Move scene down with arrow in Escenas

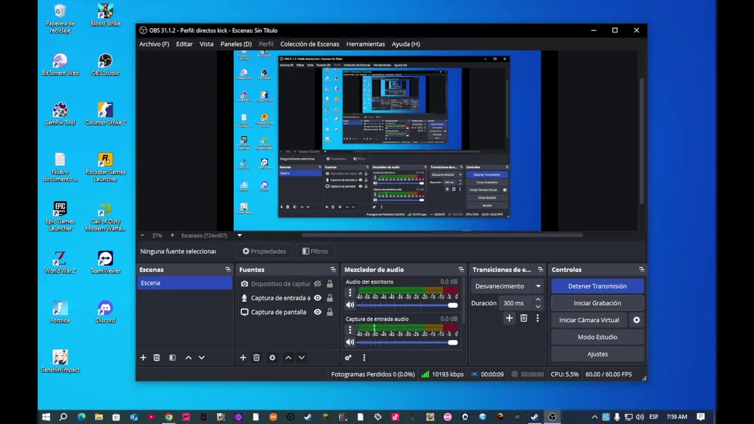click(201, 357)
